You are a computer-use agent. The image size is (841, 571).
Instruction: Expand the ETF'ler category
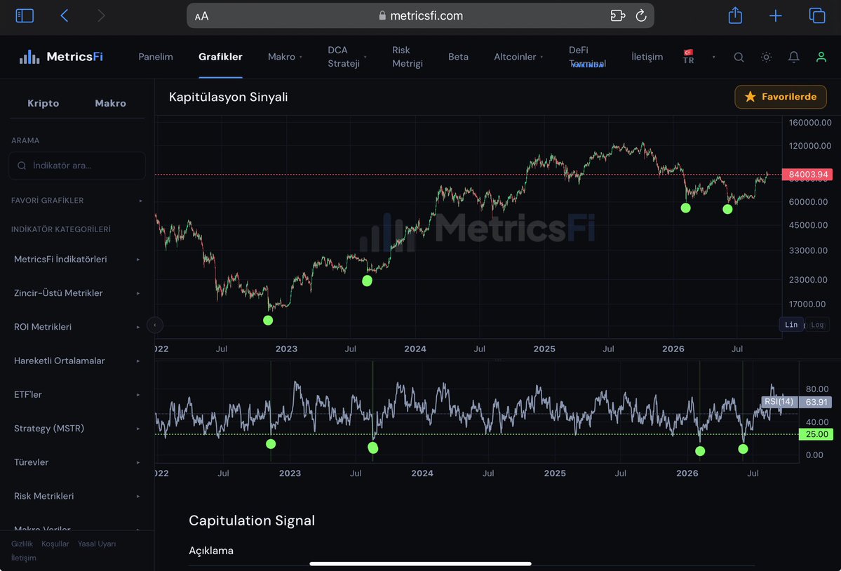[77, 395]
